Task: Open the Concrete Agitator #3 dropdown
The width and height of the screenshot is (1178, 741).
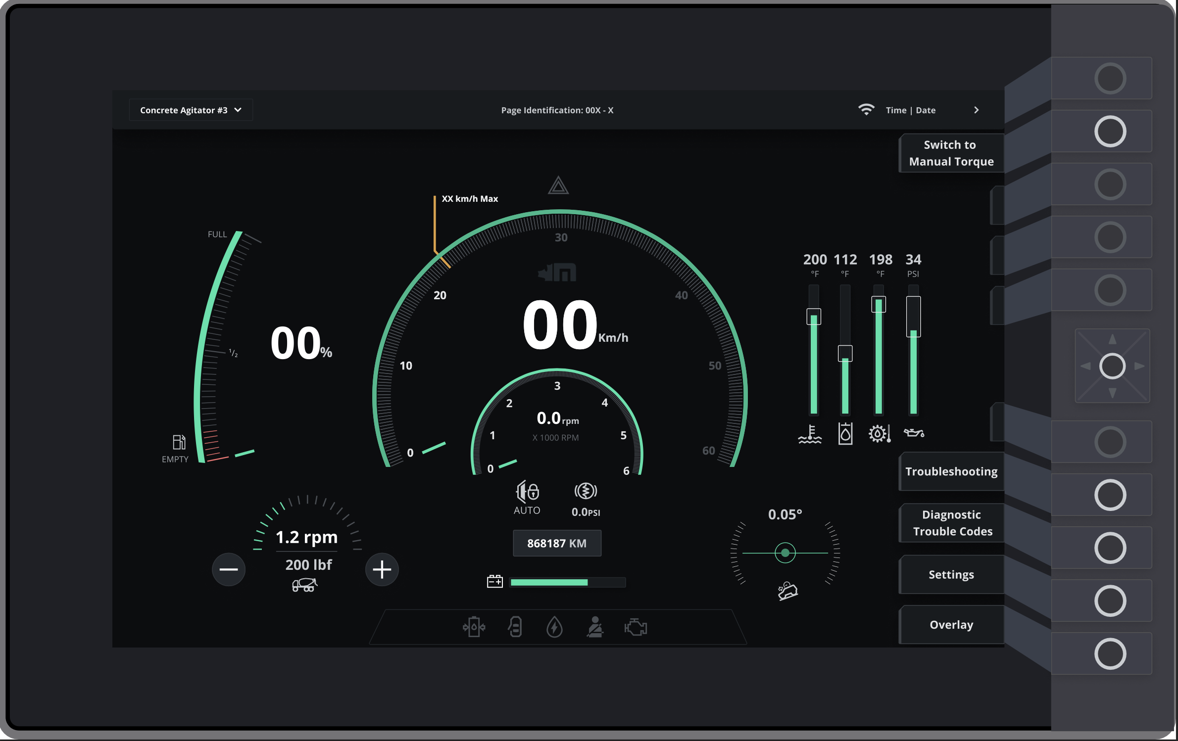Action: [x=191, y=110]
